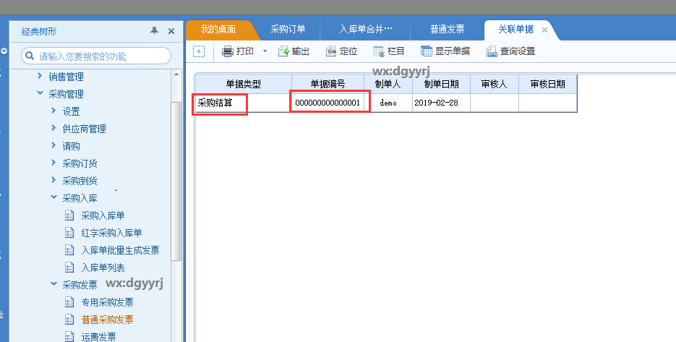Click the Locate (定位) icon
This screenshot has height=342, width=676.
tap(330, 51)
